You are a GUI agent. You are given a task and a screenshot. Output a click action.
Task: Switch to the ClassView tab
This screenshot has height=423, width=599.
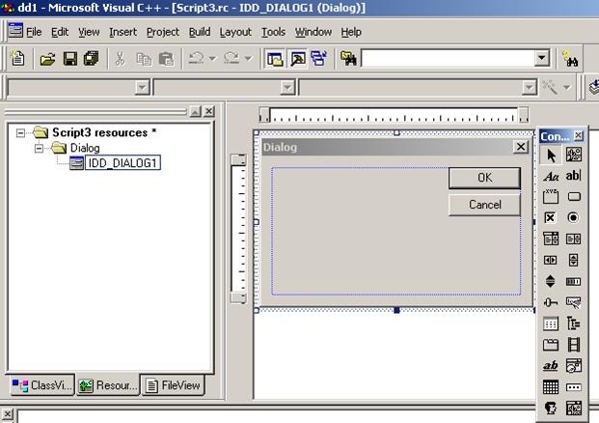(x=41, y=385)
